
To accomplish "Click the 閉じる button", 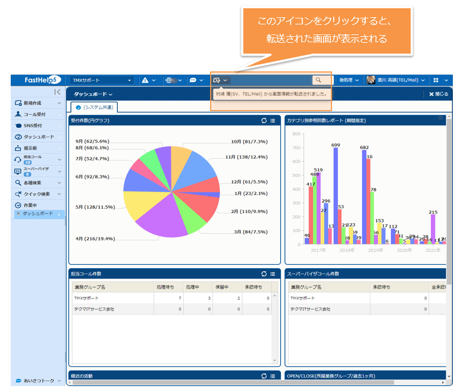I will (438, 94).
